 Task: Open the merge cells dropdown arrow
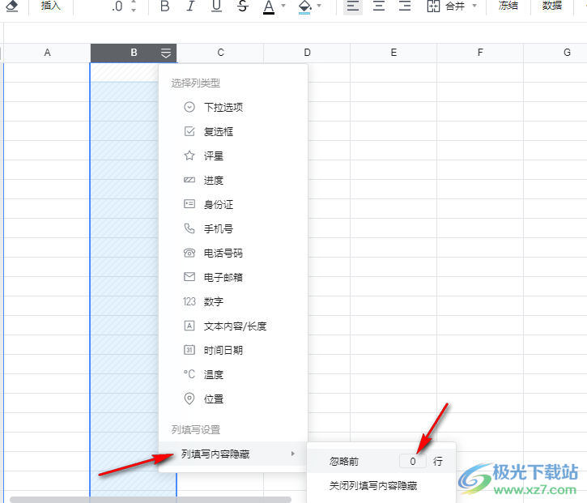(x=474, y=6)
